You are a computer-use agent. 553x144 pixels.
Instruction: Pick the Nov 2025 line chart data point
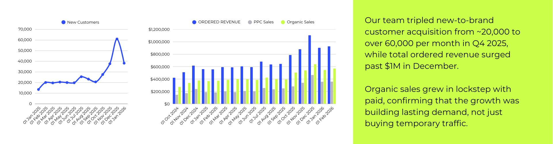click(110, 64)
